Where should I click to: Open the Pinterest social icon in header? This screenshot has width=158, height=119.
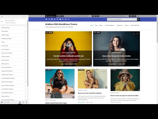tap(52, 19)
